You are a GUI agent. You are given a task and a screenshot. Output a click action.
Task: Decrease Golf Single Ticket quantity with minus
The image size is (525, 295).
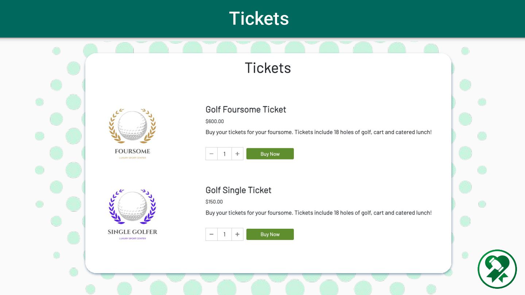click(x=211, y=234)
